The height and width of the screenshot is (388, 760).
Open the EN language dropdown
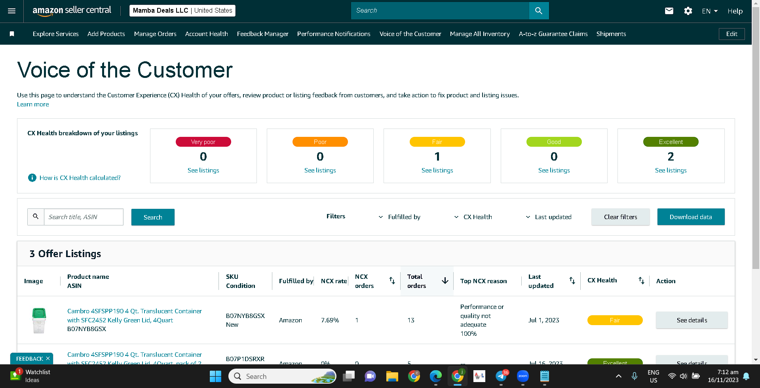(x=710, y=11)
